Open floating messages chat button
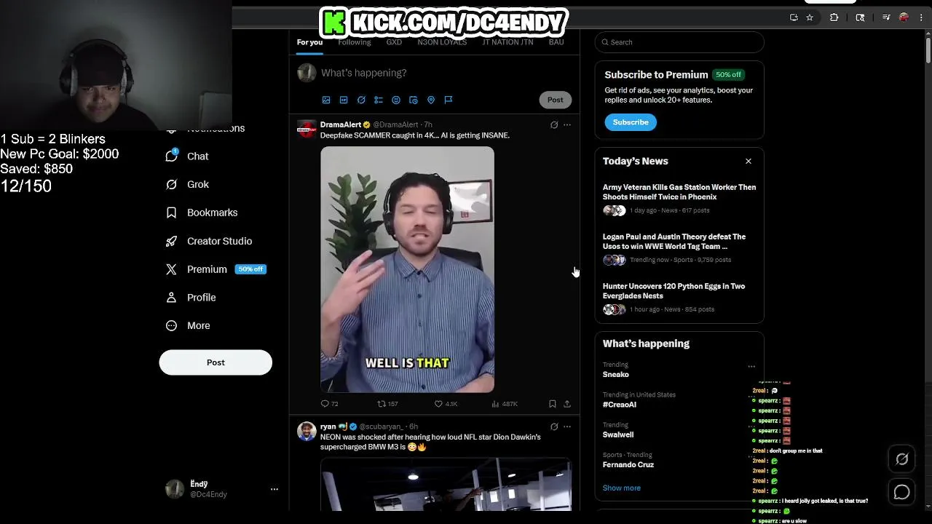The width and height of the screenshot is (932, 524). (902, 493)
